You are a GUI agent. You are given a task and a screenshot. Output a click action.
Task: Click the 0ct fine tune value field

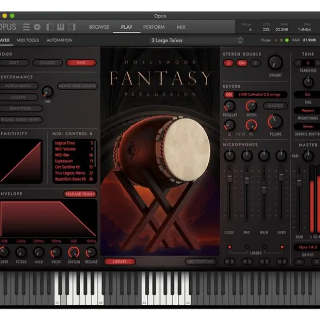tap(308, 95)
